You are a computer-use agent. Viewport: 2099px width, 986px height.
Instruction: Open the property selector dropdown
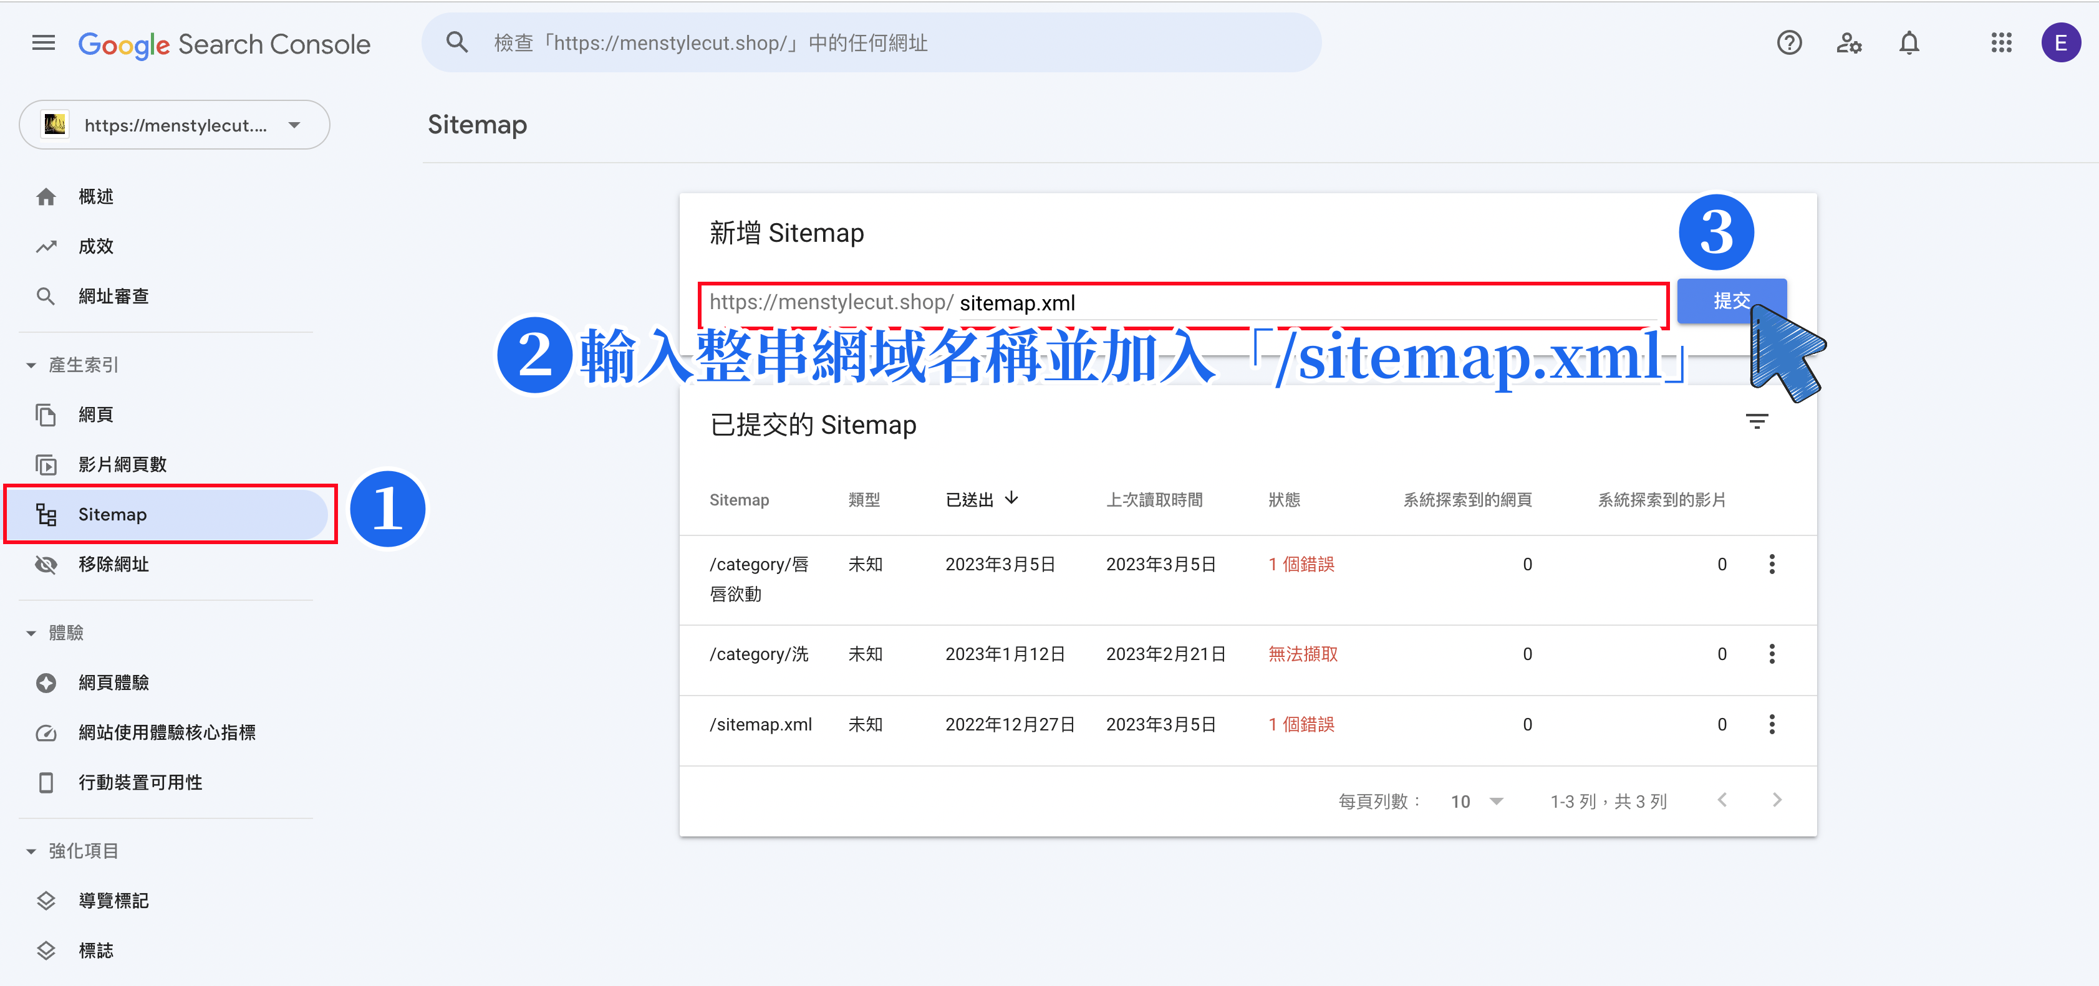(x=175, y=125)
